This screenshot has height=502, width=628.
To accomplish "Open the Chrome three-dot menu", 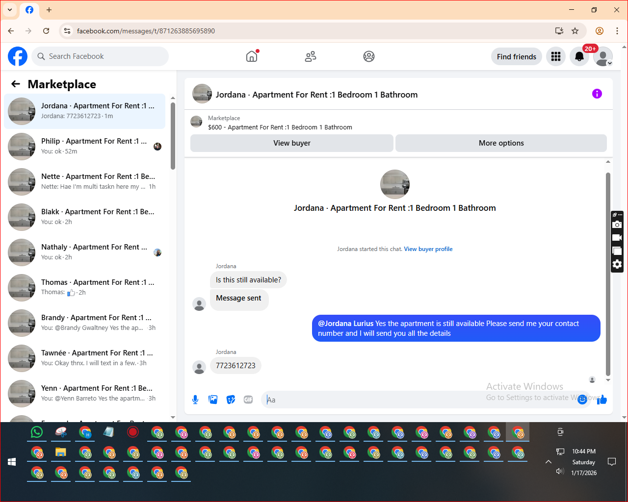I will (617, 31).
